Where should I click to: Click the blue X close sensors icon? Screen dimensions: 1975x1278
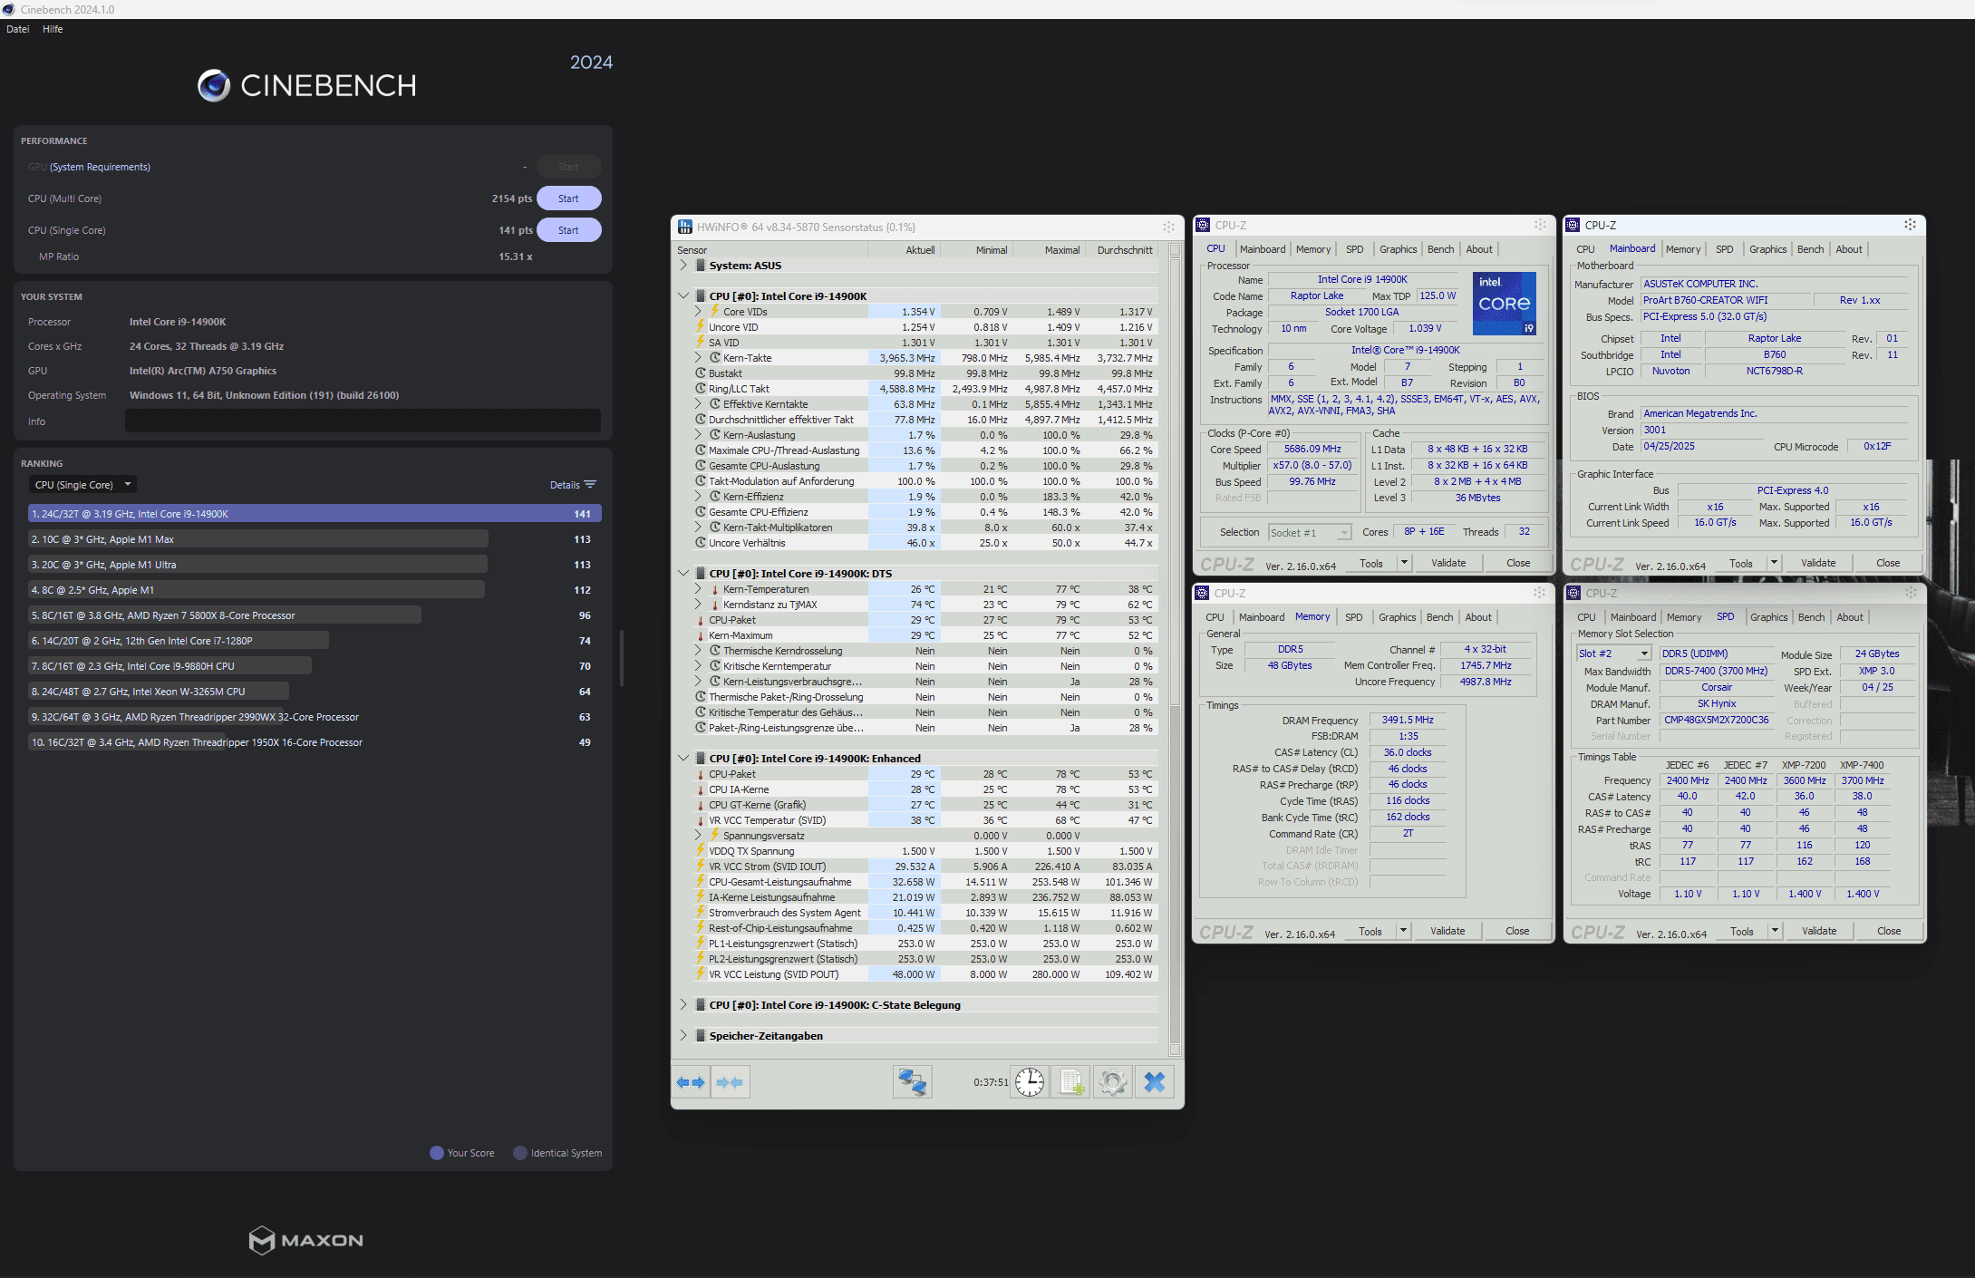[1154, 1082]
